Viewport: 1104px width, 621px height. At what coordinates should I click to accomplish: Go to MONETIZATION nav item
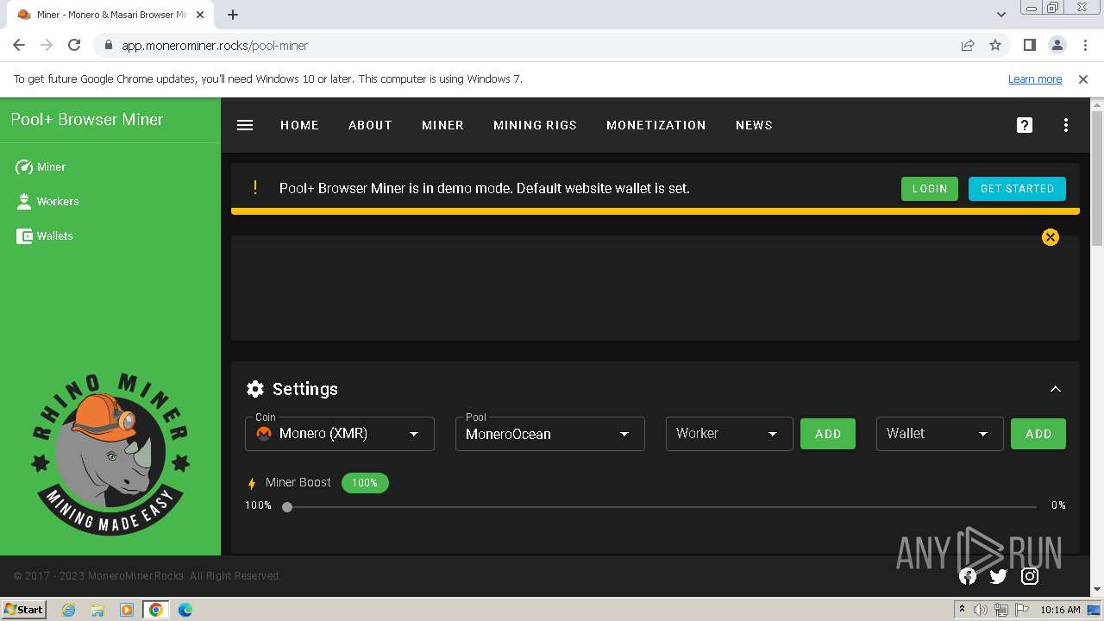[656, 125]
